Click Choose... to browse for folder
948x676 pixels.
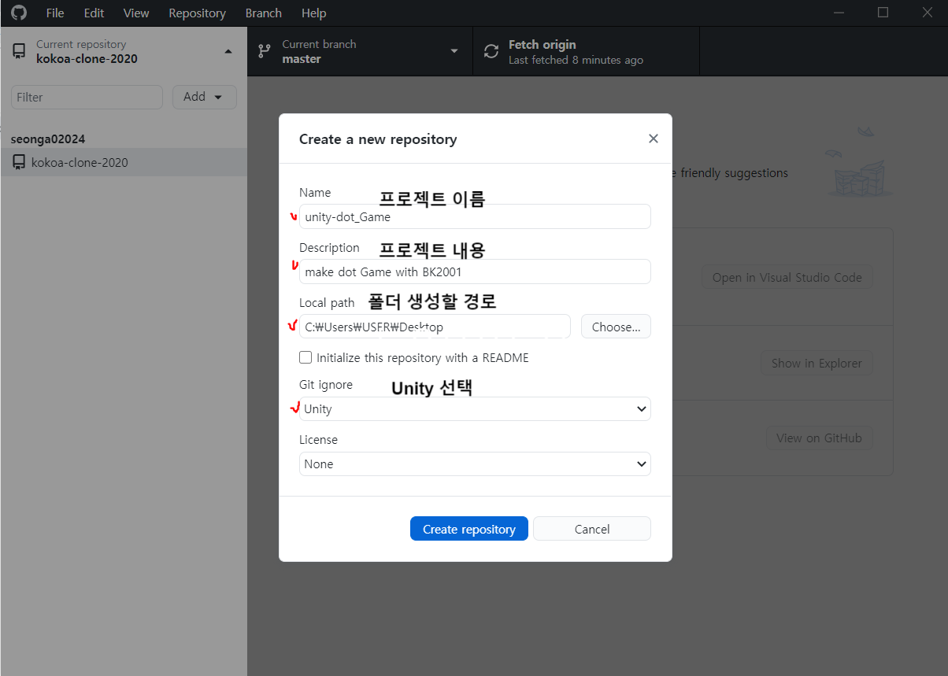[616, 327]
